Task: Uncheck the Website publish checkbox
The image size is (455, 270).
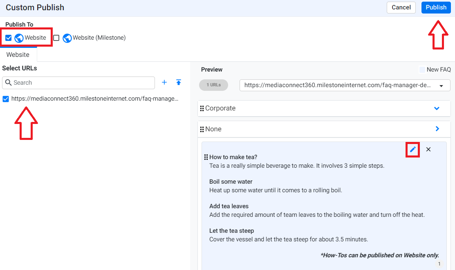Action: click(9, 38)
